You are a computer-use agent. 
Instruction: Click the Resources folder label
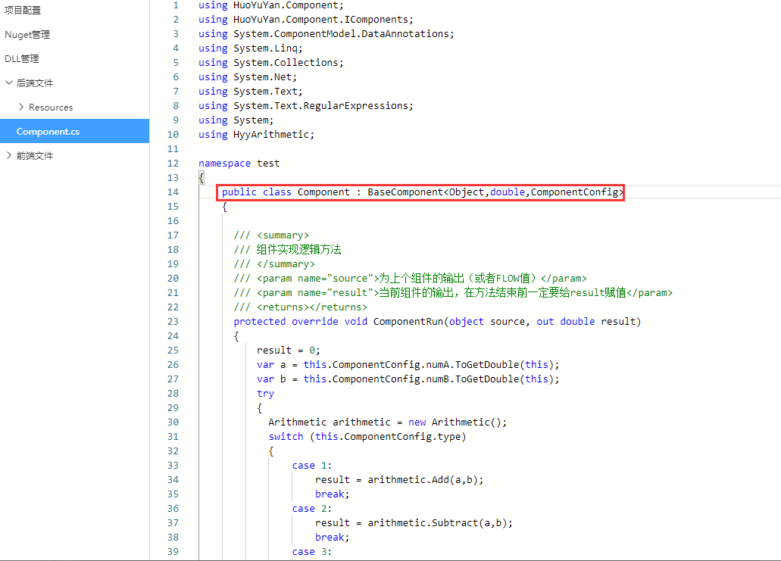point(51,108)
